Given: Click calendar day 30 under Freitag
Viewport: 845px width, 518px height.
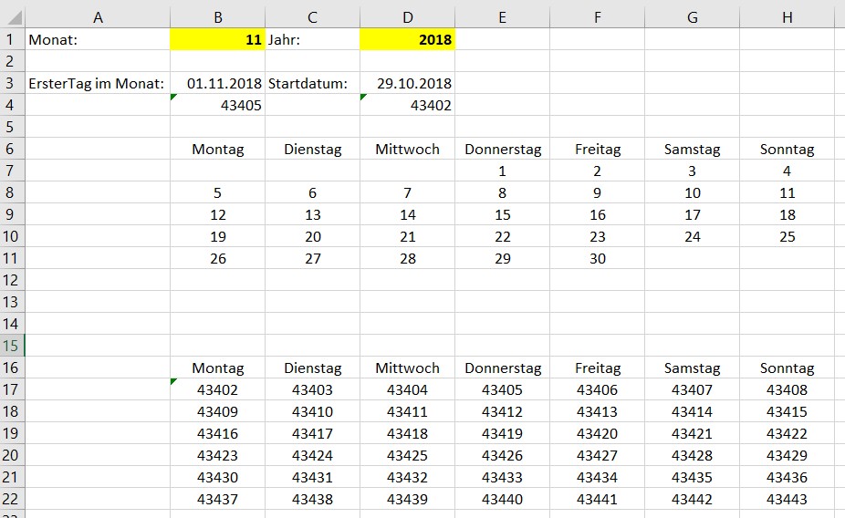Looking at the screenshot, I should tap(597, 258).
